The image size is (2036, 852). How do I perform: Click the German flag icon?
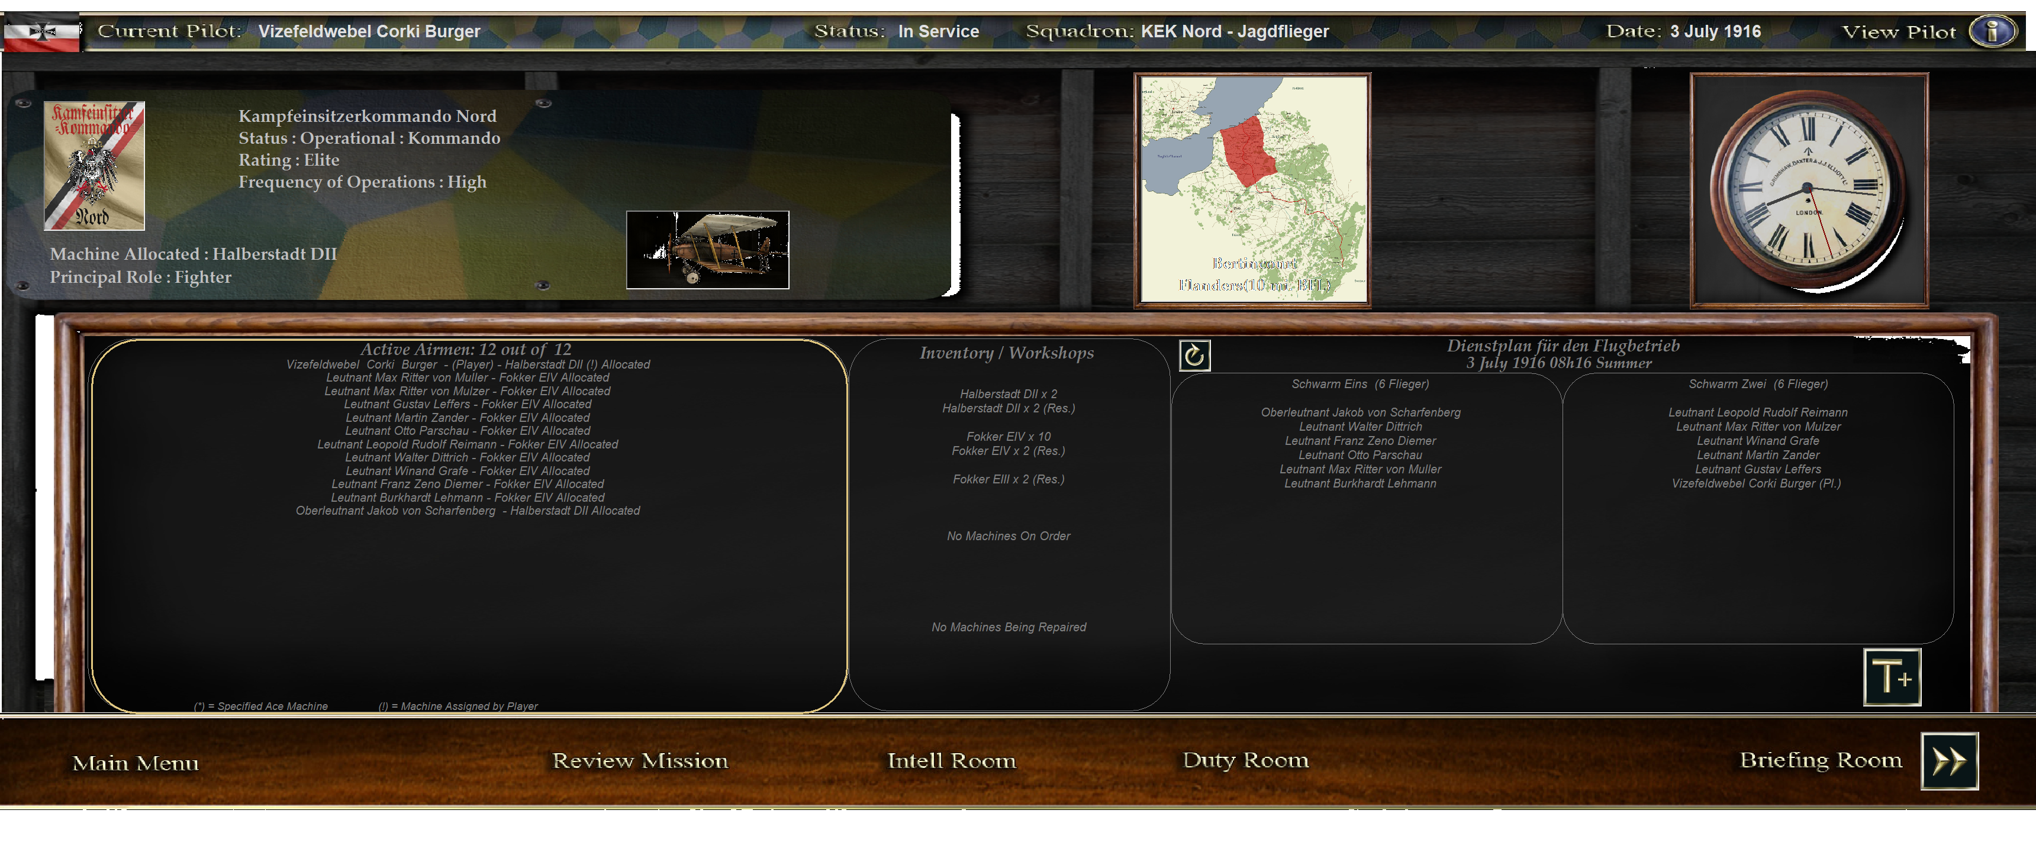pyautogui.click(x=41, y=33)
